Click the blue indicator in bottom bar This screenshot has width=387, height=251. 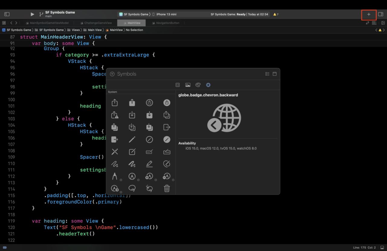click(5, 248)
